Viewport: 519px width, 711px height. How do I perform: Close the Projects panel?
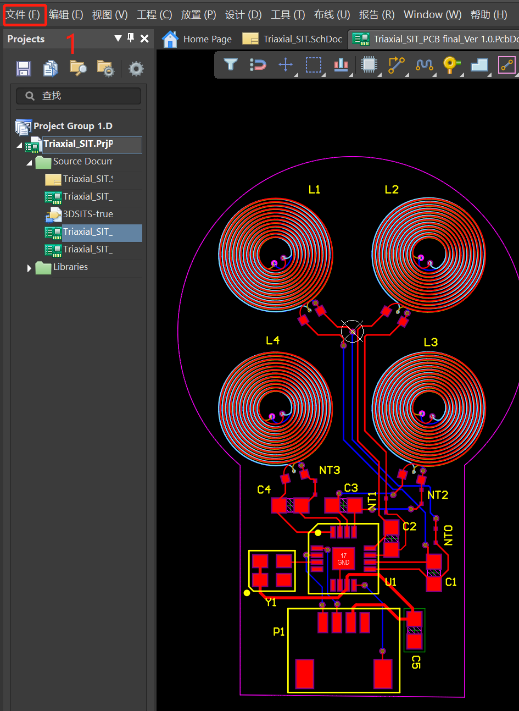point(144,38)
